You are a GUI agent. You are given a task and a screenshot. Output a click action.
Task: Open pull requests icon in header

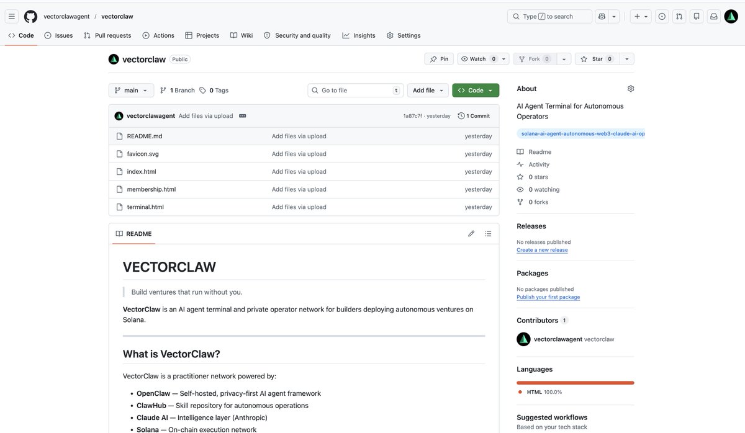pyautogui.click(x=679, y=16)
